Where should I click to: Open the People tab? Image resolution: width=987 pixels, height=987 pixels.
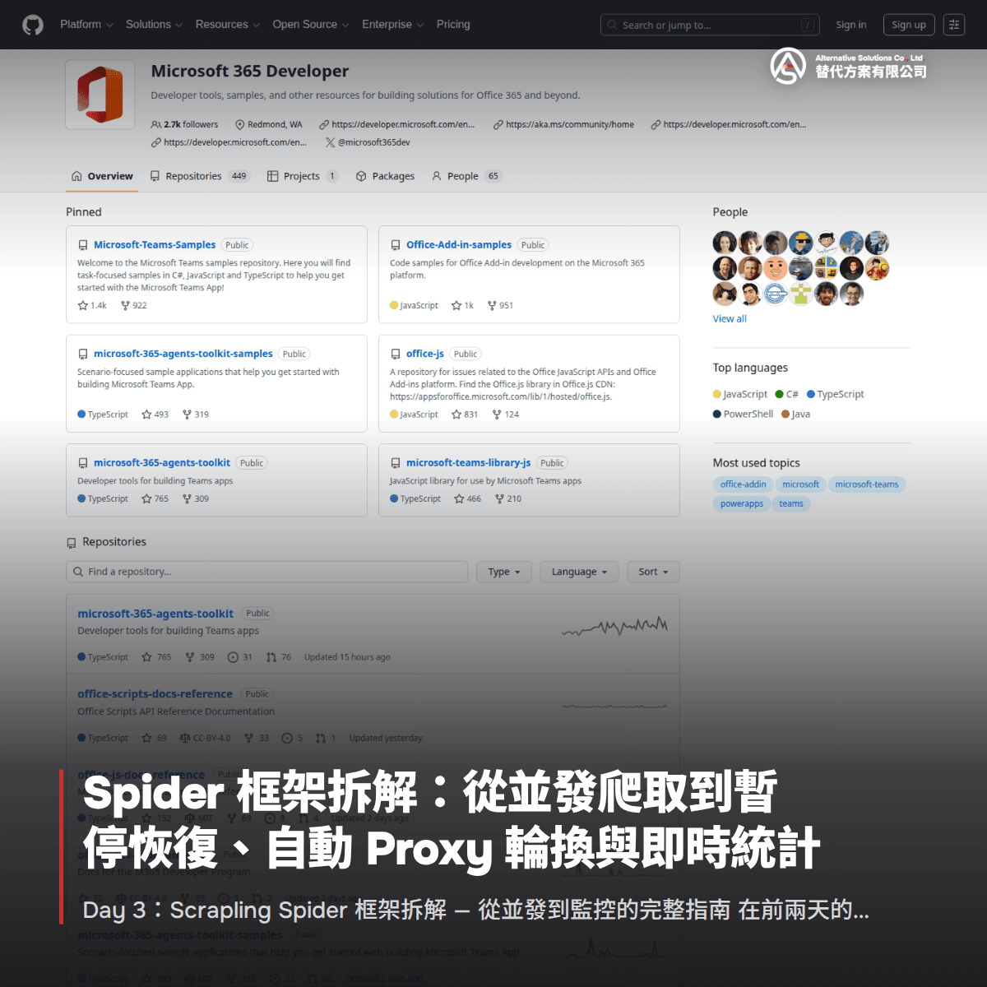tap(466, 176)
